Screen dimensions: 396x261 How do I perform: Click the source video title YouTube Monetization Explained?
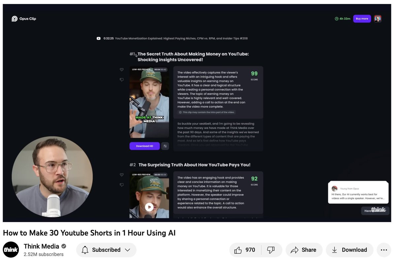(181, 39)
